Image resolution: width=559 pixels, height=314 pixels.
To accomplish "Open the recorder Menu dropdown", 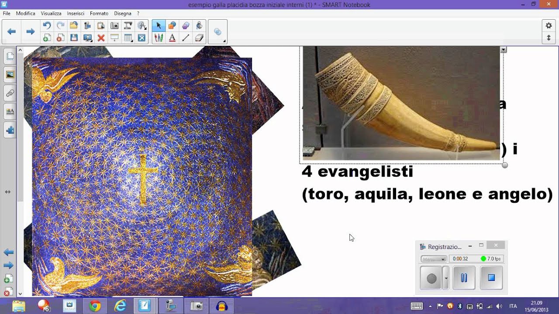I will (434, 259).
